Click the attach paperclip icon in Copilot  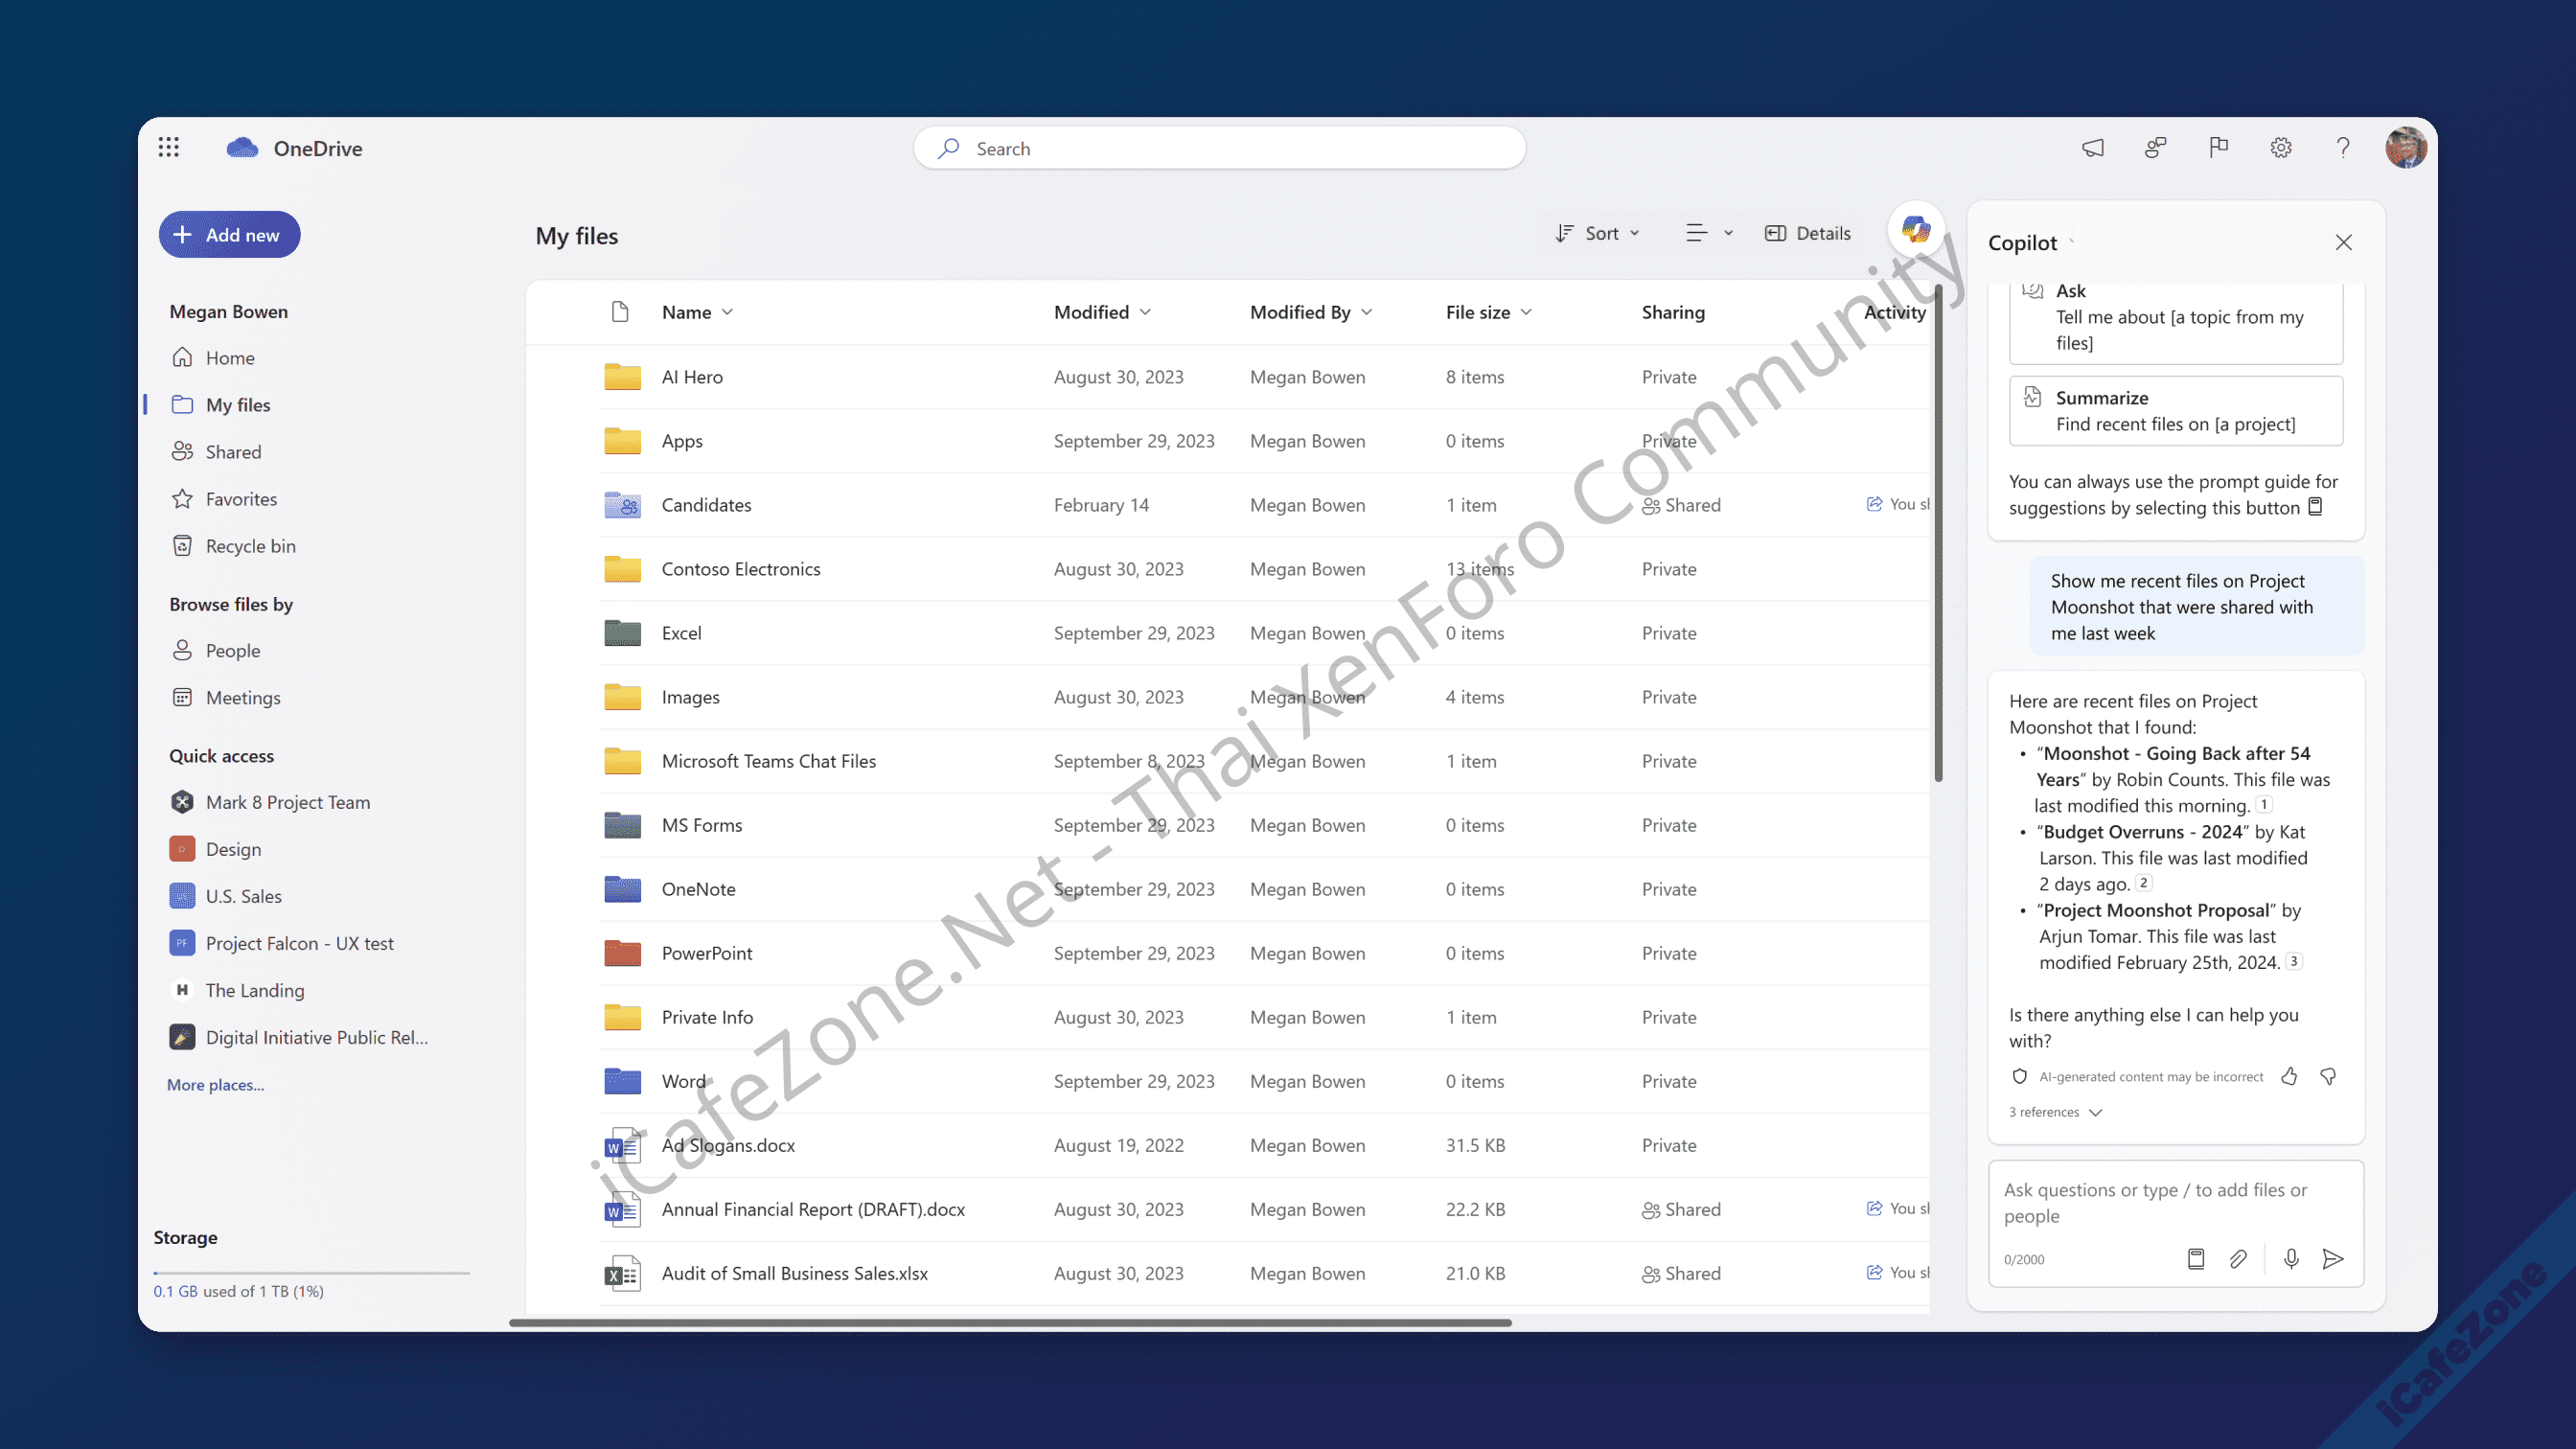tap(2238, 1258)
